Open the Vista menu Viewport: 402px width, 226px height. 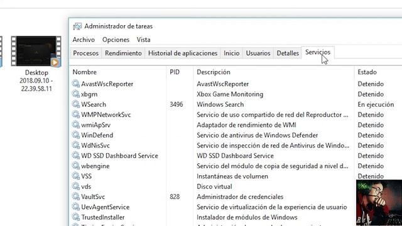click(144, 40)
